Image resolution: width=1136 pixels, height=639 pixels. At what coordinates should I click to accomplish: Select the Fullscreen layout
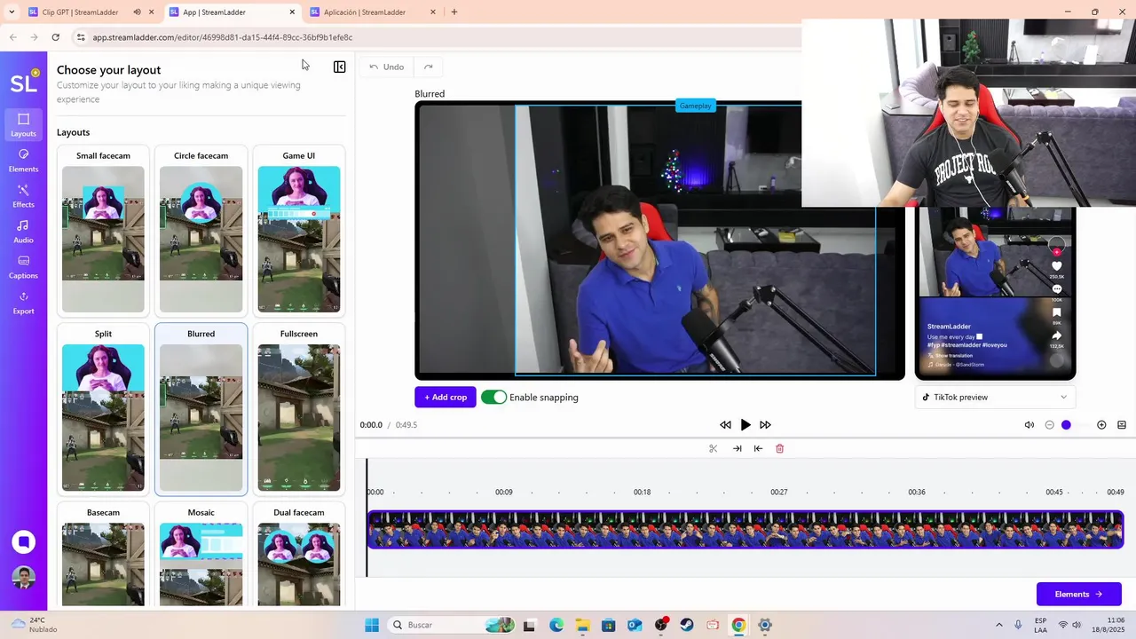[x=298, y=409]
